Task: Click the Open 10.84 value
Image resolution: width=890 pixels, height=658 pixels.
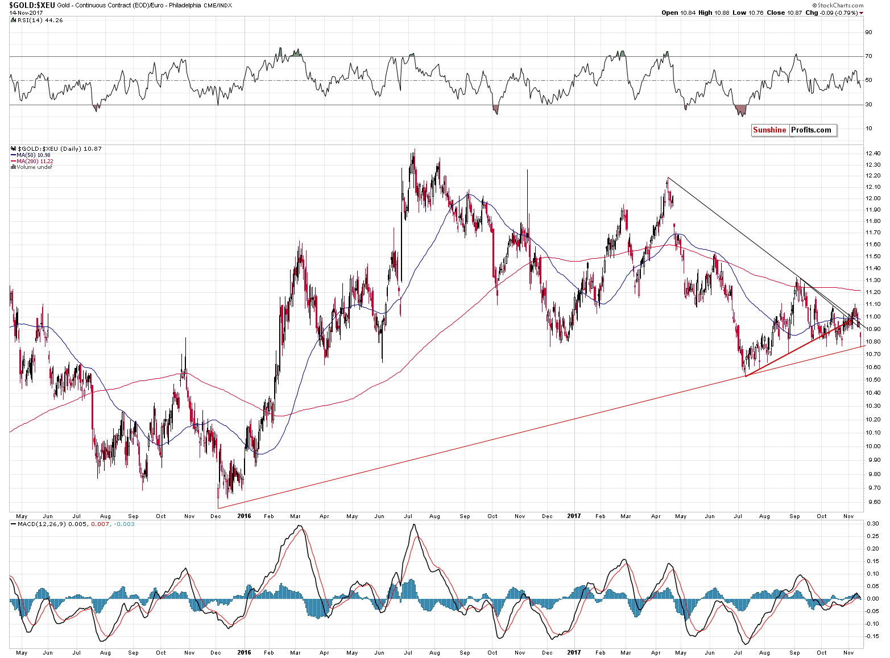Action: (x=678, y=13)
